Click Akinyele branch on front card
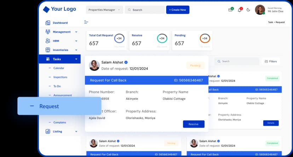This screenshot has height=157, width=293. coord(132,99)
